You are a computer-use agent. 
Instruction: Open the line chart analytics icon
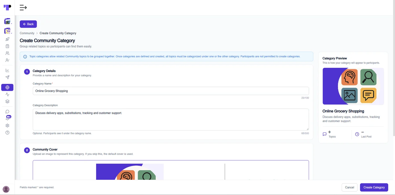pyautogui.click(x=7, y=70)
